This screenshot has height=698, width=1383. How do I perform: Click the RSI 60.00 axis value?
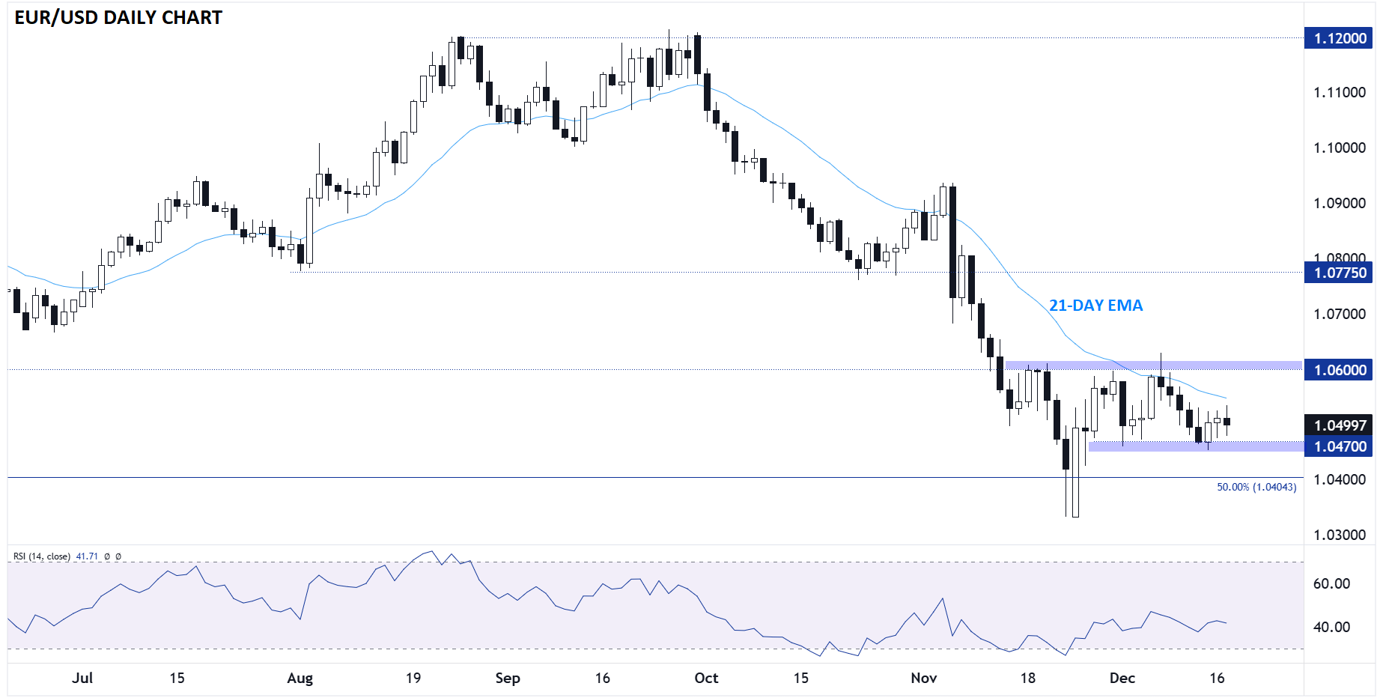1331,583
